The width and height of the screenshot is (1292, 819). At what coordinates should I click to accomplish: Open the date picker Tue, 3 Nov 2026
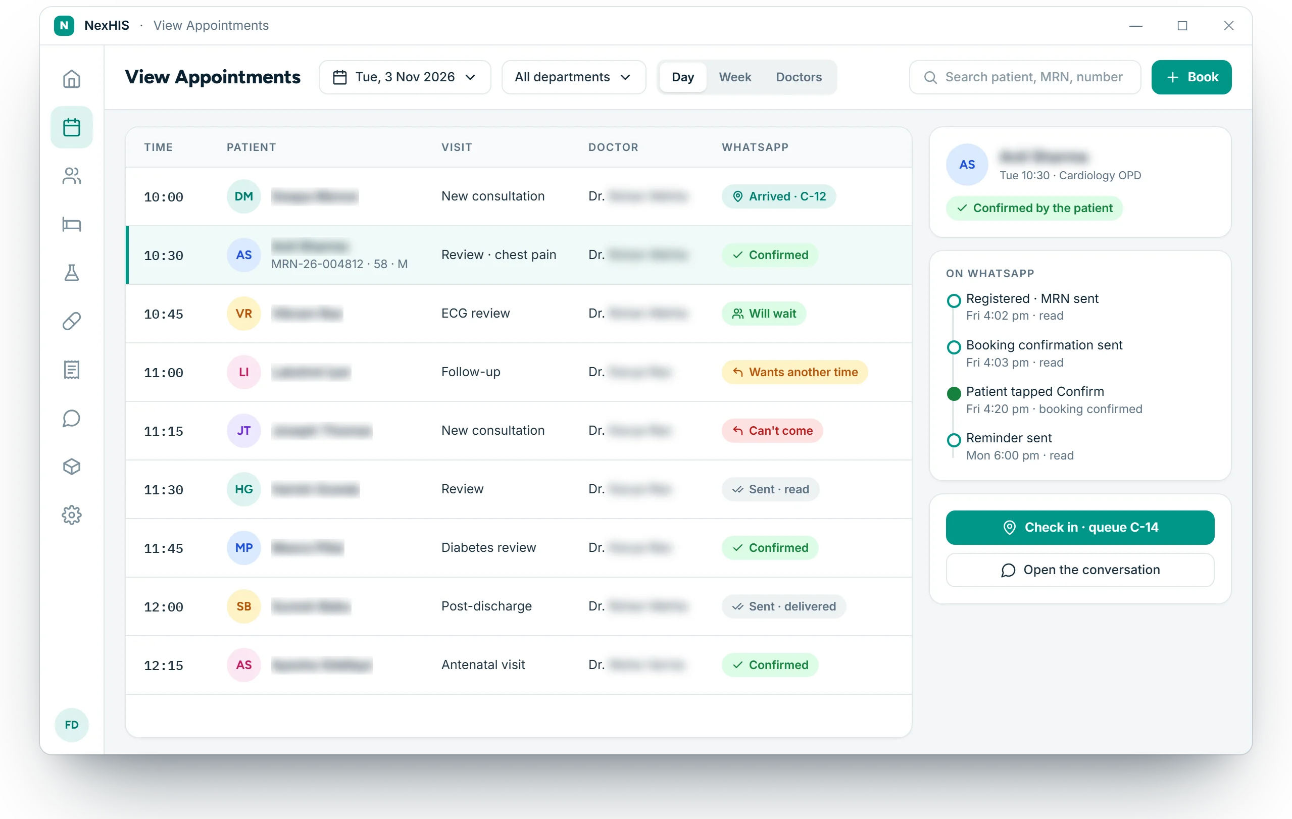coord(405,77)
